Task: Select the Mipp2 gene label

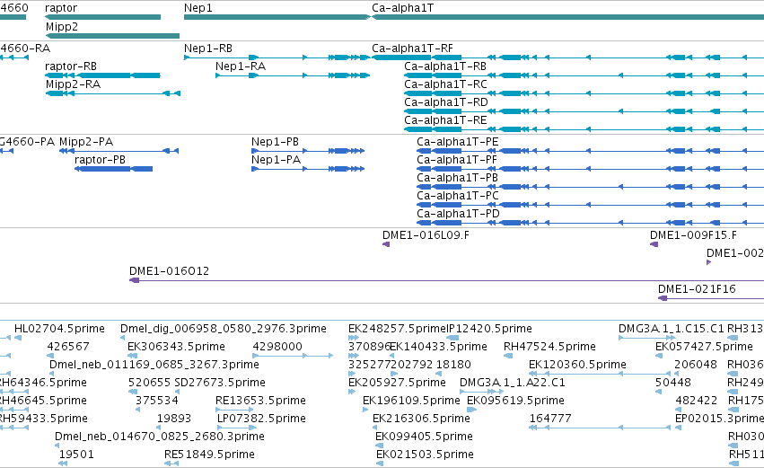Action: [62, 26]
